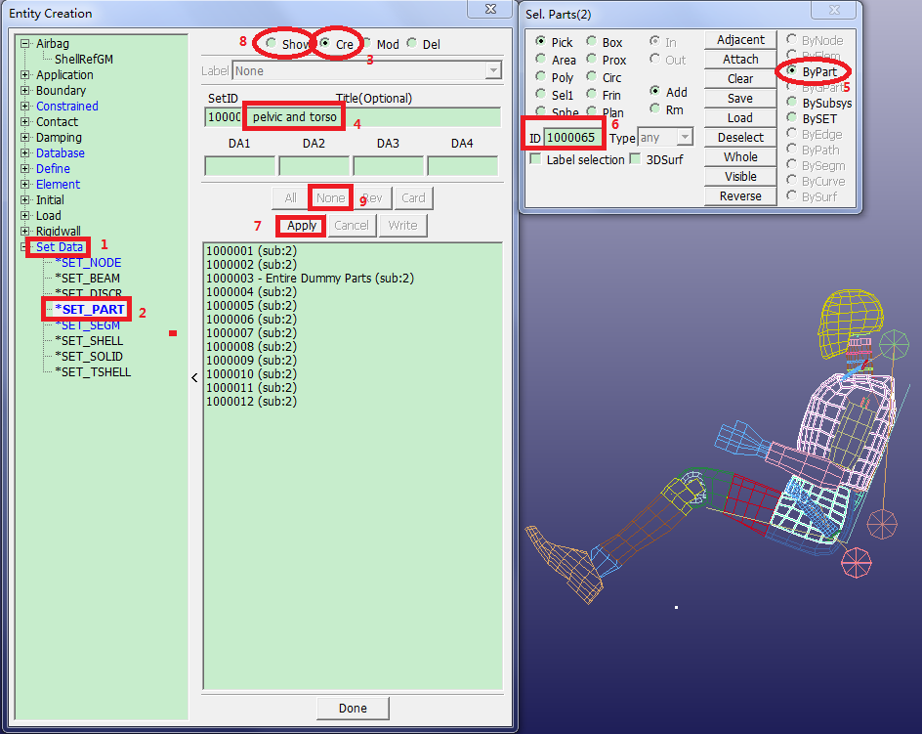Image resolution: width=922 pixels, height=734 pixels.
Task: Click the Adjacent button
Action: pos(740,40)
